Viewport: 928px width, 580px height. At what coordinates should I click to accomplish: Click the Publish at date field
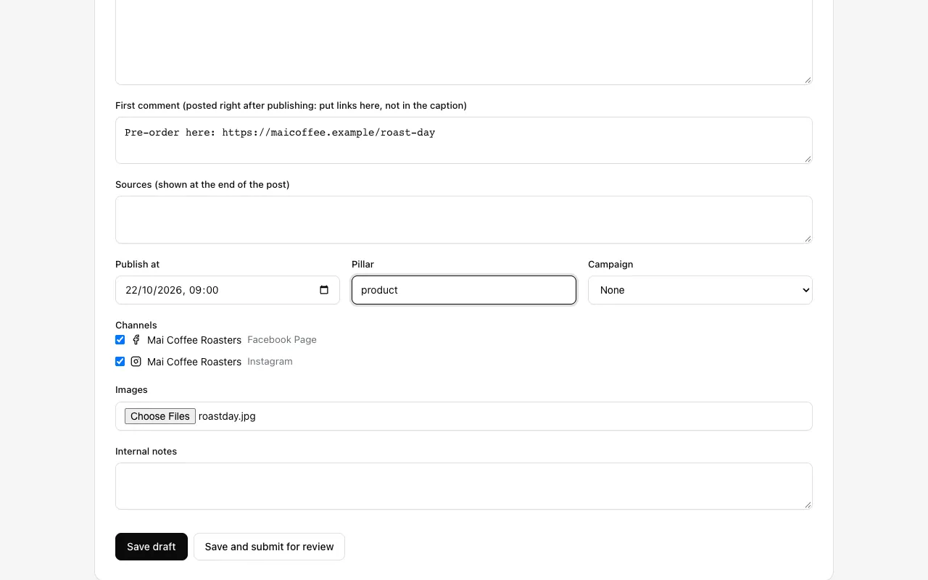(x=228, y=290)
